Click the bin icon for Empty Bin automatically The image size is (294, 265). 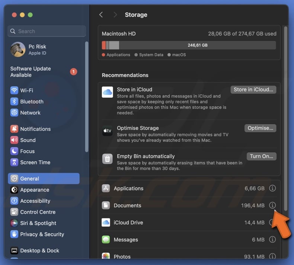point(107,159)
